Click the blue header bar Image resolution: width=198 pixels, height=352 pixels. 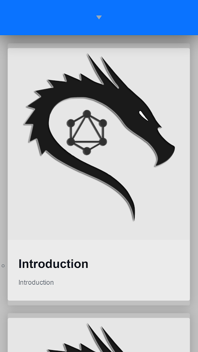click(x=99, y=18)
